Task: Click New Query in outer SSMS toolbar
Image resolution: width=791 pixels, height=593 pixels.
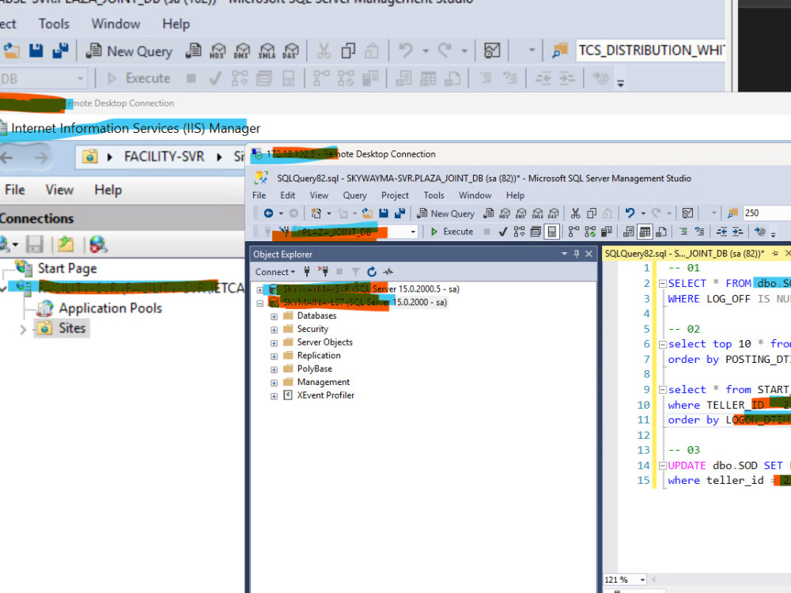Action: click(129, 51)
